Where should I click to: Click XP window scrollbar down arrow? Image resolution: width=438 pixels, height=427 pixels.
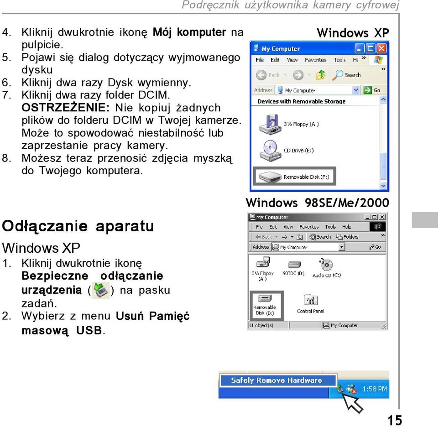[384, 185]
